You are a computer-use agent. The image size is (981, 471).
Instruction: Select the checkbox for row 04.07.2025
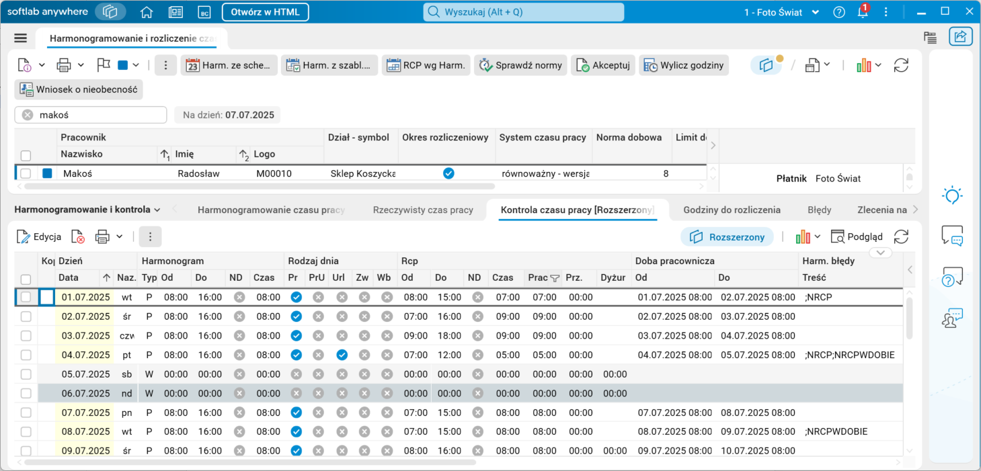(26, 355)
